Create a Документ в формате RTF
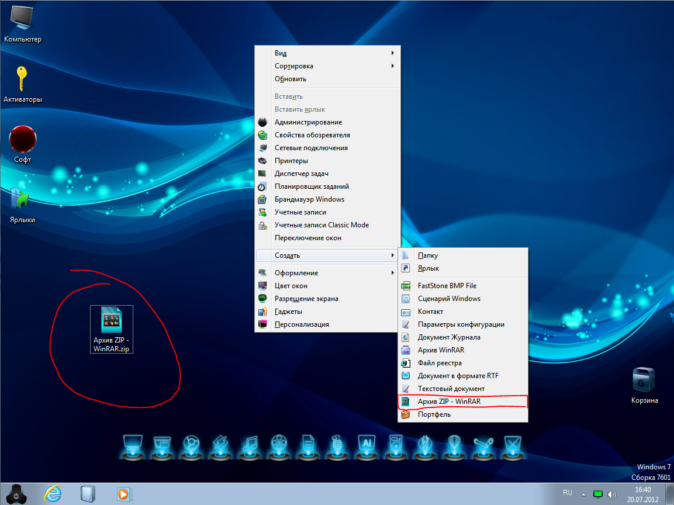This screenshot has width=674, height=505. pyautogui.click(x=463, y=376)
